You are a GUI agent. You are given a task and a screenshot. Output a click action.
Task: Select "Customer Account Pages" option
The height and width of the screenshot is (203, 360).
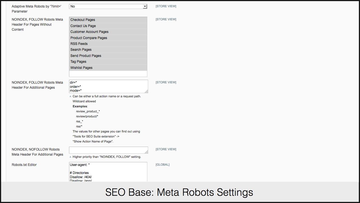click(x=108, y=32)
